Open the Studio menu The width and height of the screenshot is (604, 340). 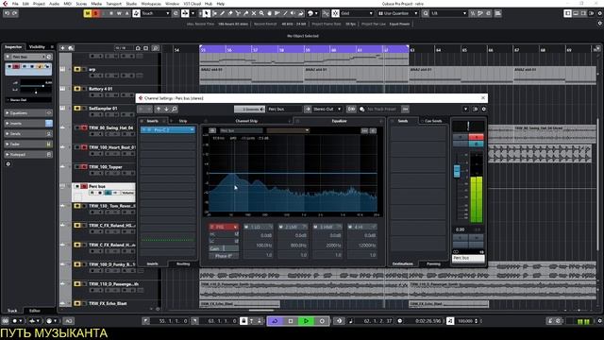pyautogui.click(x=131, y=4)
